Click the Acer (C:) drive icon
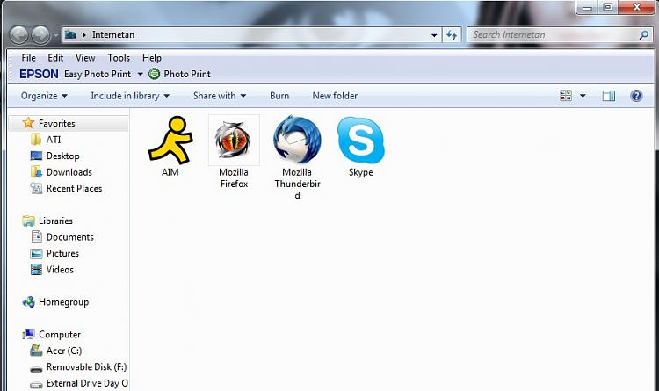The height and width of the screenshot is (391, 659). (x=37, y=351)
